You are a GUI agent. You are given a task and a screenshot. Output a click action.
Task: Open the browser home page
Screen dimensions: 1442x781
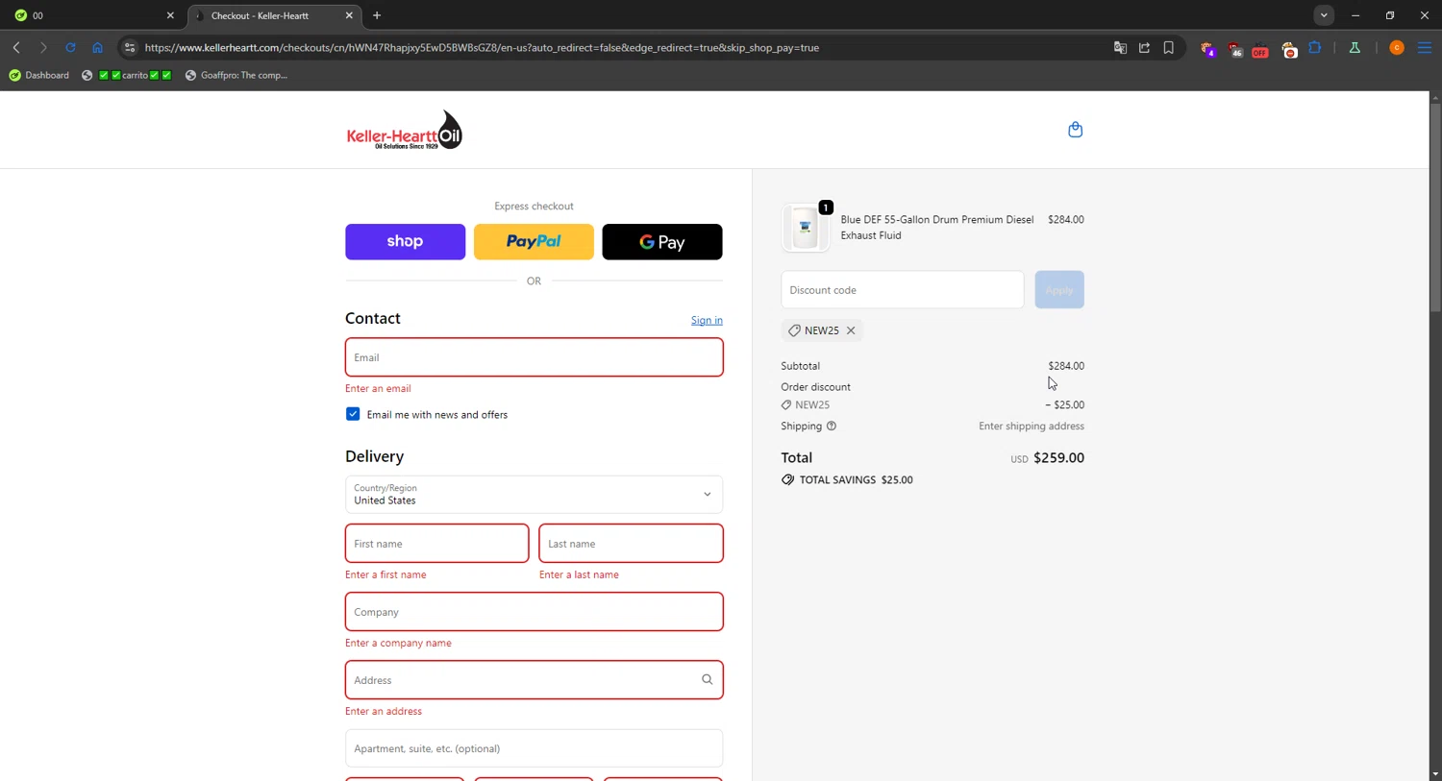97,47
